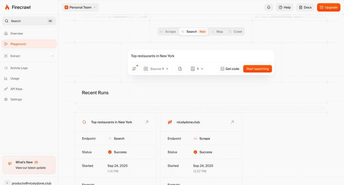The image size is (344, 185).
Task: Open Playground in sidebar
Action: (x=29, y=44)
